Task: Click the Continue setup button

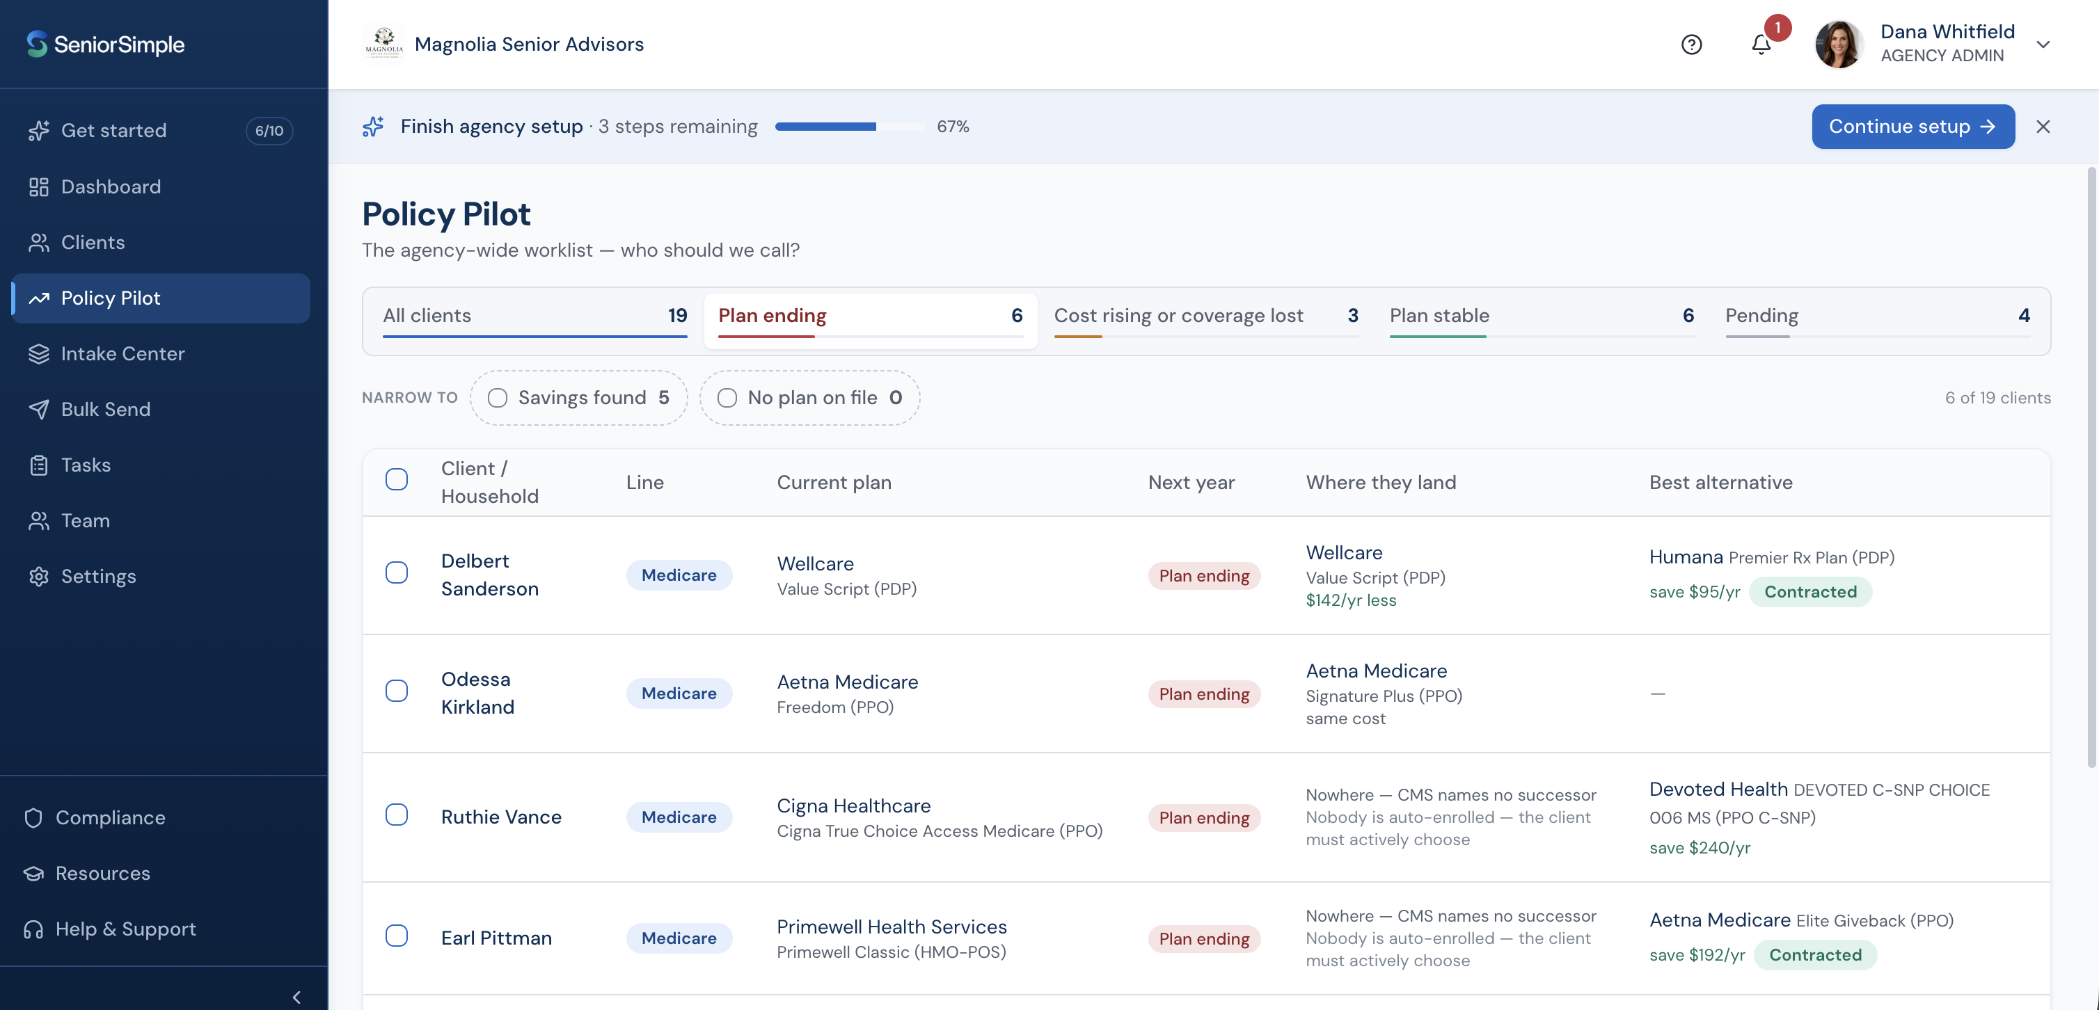Action: (1912, 127)
